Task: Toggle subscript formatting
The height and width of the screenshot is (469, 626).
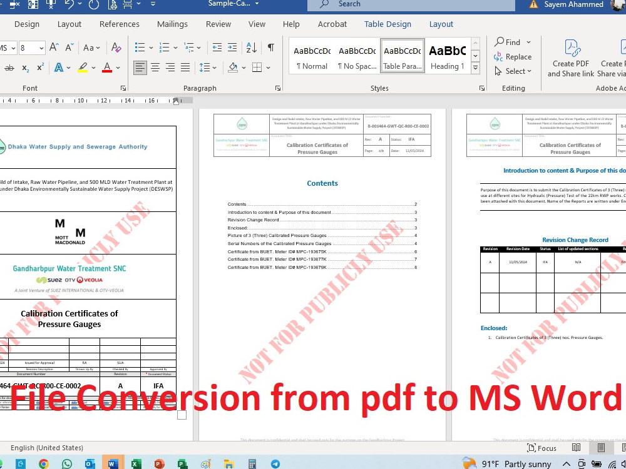Action: point(25,68)
